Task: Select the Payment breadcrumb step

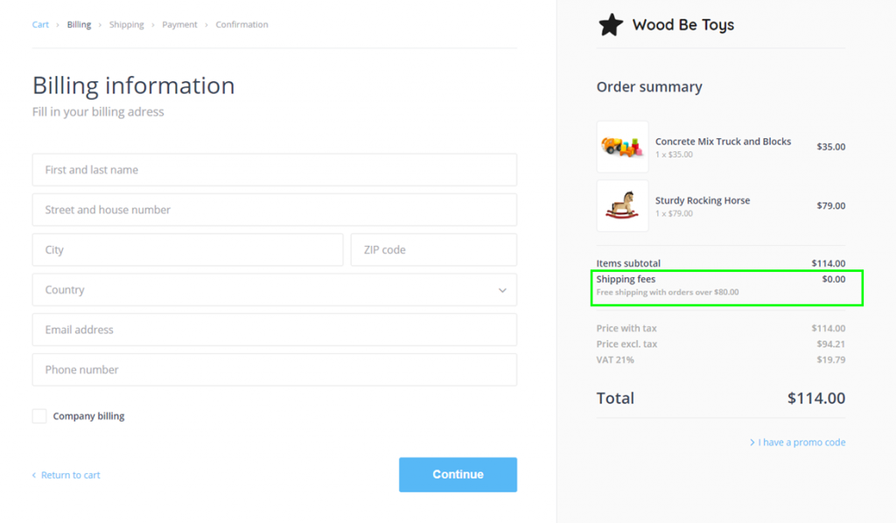Action: [179, 24]
